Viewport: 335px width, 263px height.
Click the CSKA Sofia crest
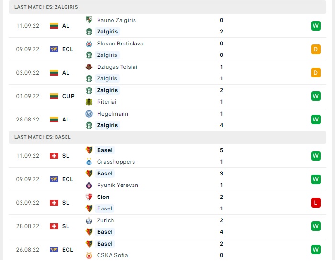89,255
